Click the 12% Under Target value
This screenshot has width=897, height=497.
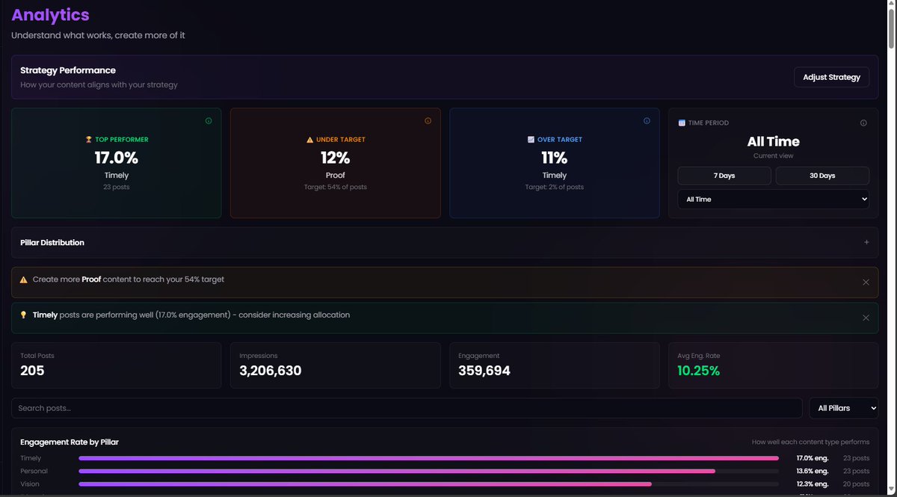coord(336,158)
